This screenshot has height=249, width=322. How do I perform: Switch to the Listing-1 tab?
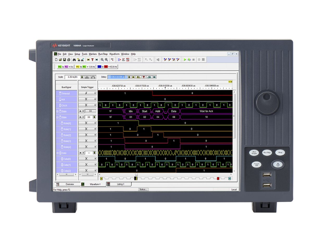pos(120,184)
